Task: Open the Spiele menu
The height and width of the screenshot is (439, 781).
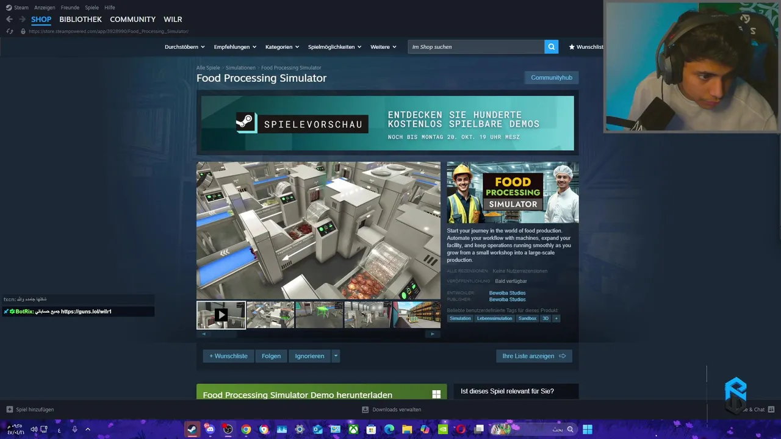Action: [92, 7]
